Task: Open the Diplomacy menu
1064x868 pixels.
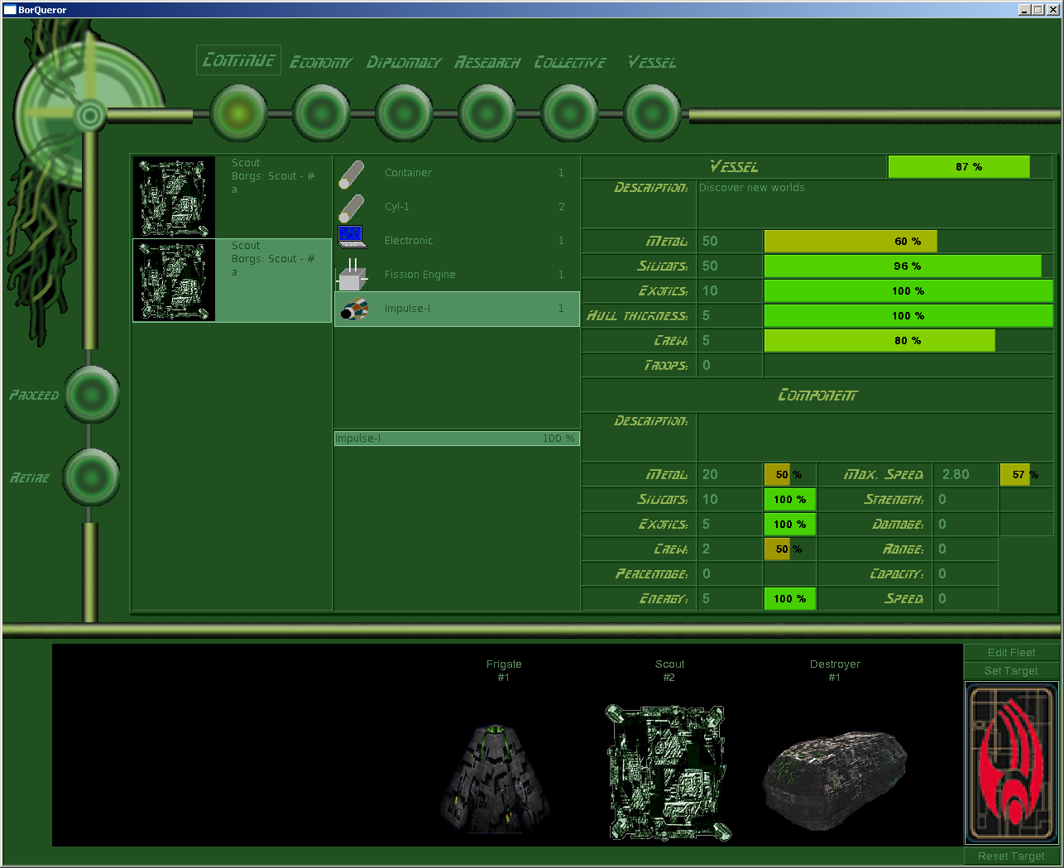Action: click(x=403, y=63)
